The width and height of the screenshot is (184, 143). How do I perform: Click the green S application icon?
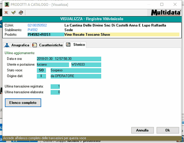(7, 5)
